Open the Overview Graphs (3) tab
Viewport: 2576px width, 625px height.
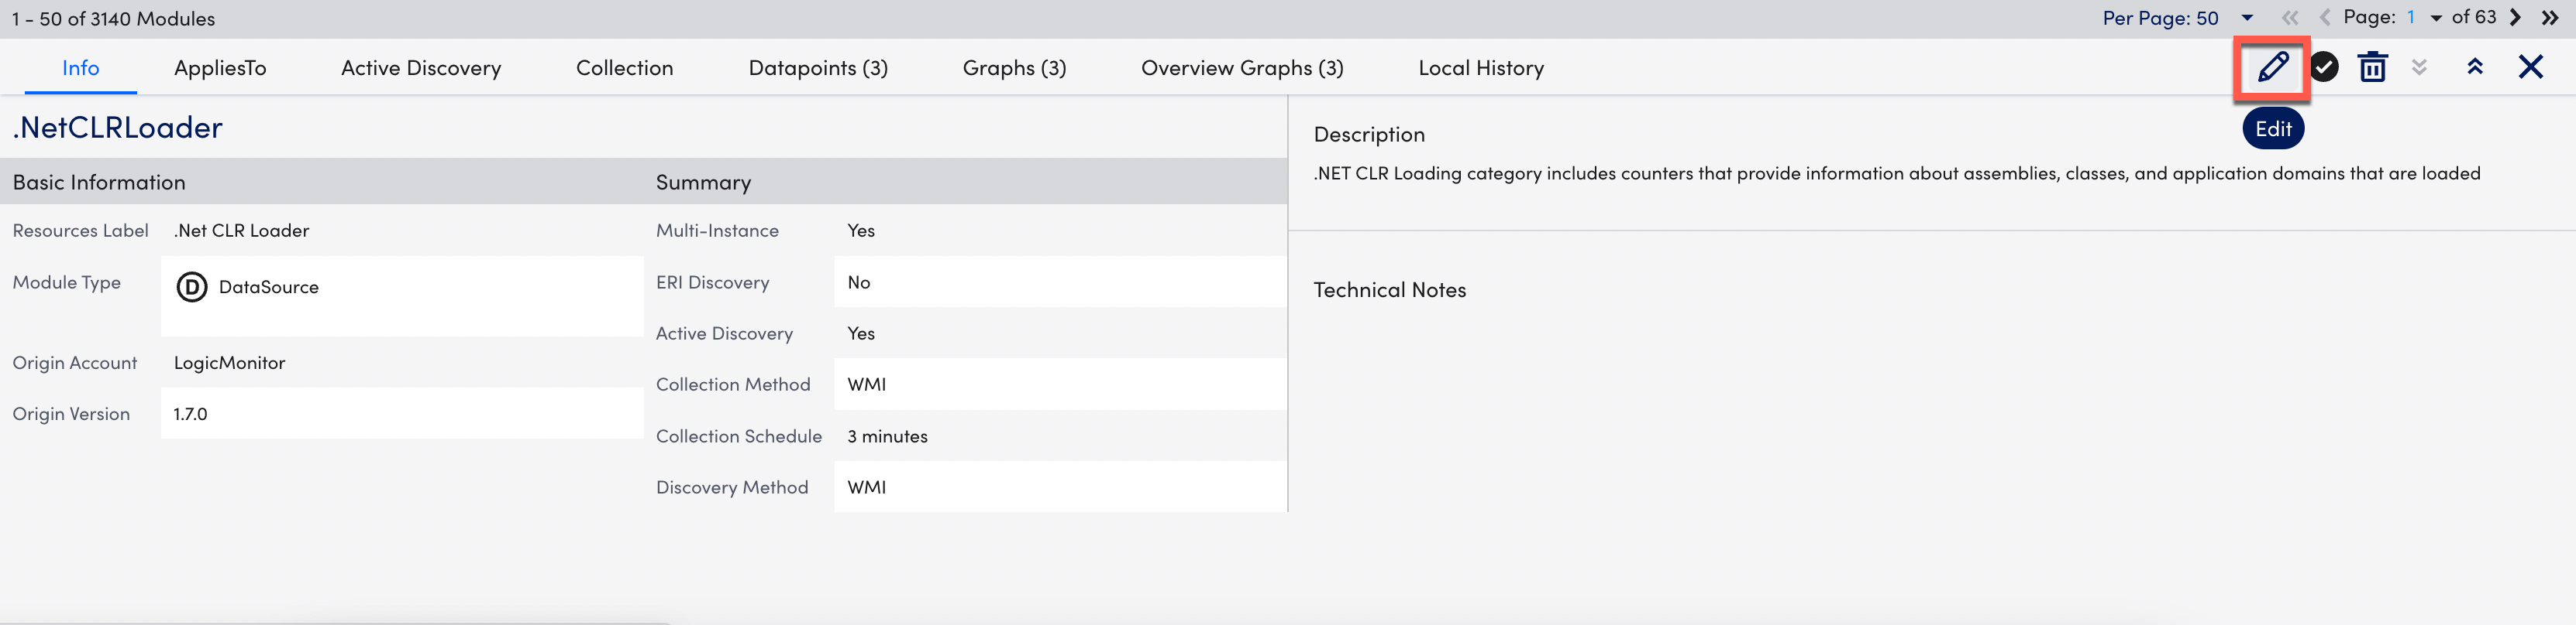[1242, 68]
